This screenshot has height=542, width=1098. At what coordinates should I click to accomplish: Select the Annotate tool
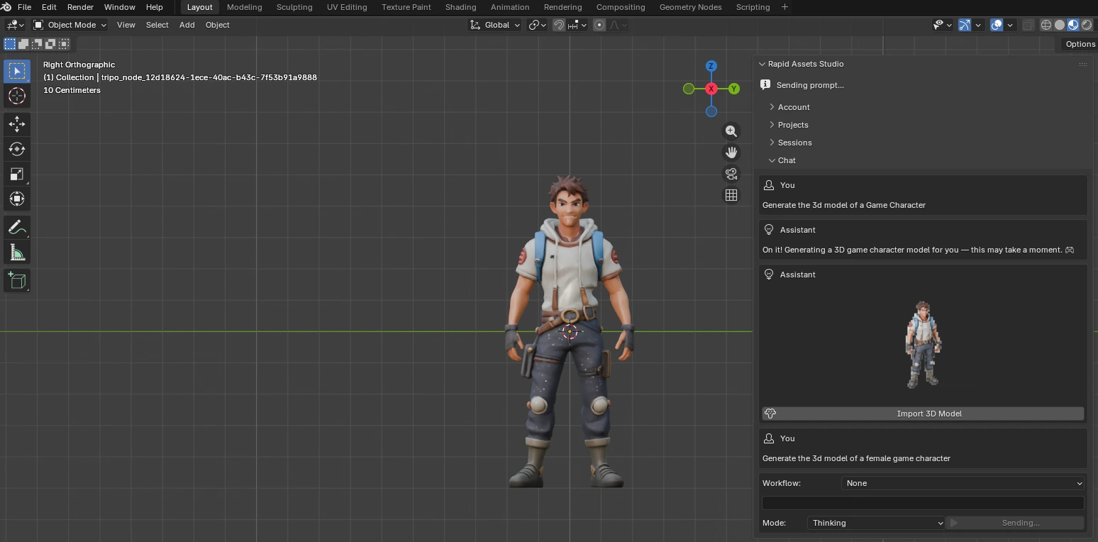(17, 228)
